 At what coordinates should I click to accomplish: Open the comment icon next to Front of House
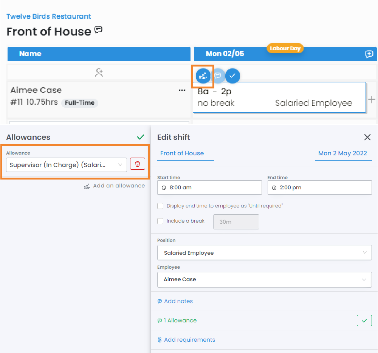click(98, 30)
